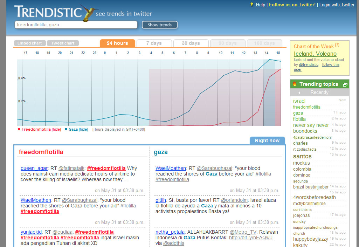Select the happybdayjazzy topic

coord(310,239)
